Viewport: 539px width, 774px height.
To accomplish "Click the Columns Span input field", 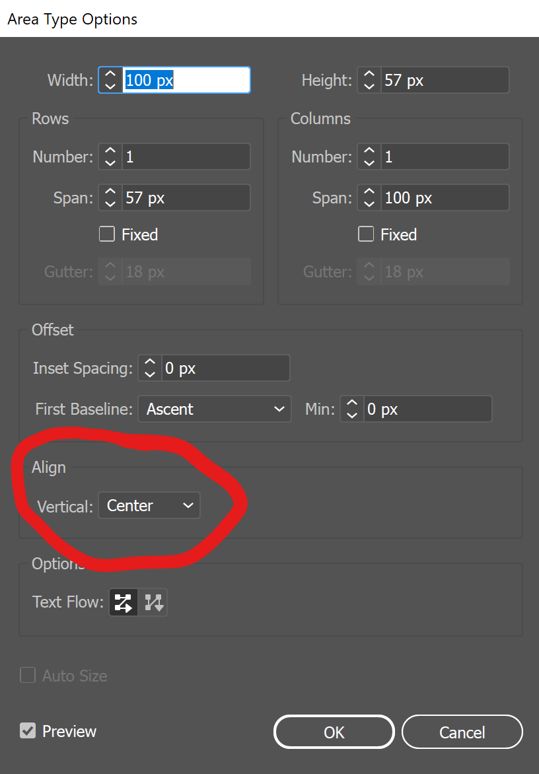I will tap(444, 197).
